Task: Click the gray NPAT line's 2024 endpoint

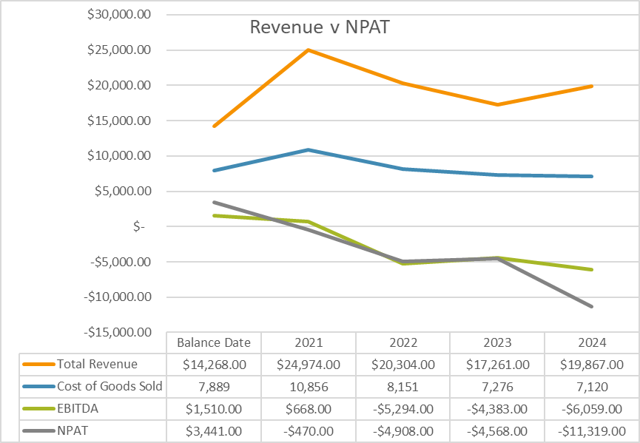Action: (592, 306)
